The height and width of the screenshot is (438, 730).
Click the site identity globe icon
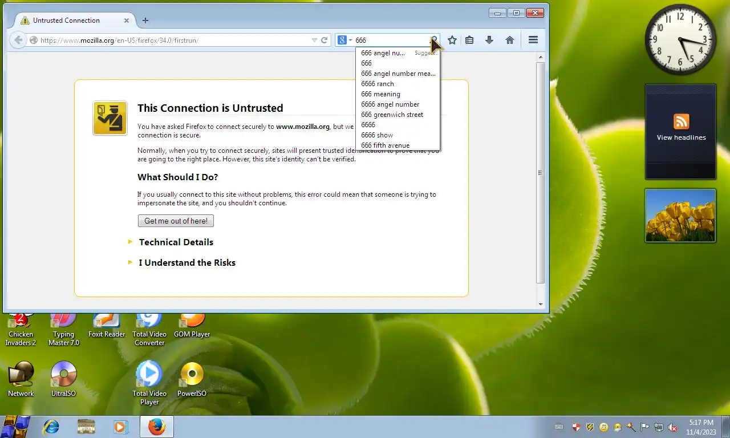click(x=34, y=40)
